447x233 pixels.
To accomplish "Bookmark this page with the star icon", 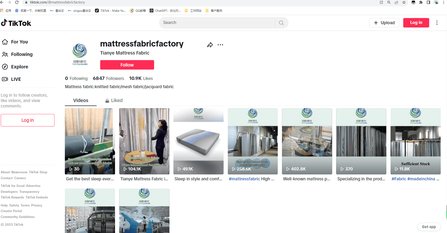I will 404,2.
